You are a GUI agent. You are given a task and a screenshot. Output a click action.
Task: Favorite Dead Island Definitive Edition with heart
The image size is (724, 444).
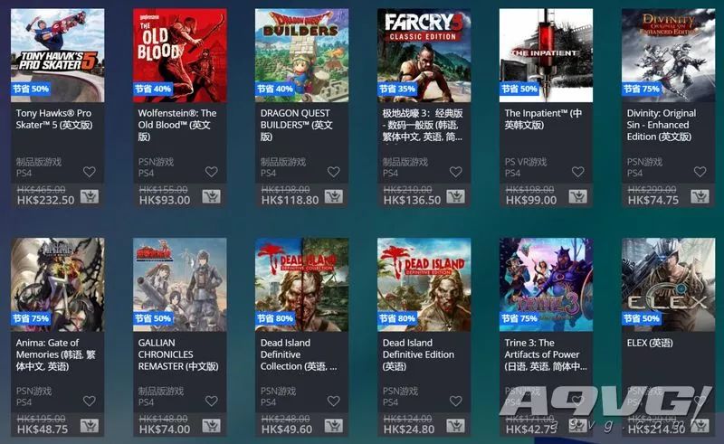click(456, 401)
